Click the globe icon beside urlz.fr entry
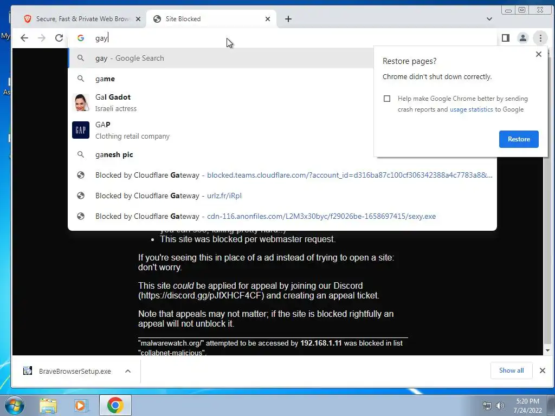This screenshot has width=555, height=416. (x=81, y=196)
